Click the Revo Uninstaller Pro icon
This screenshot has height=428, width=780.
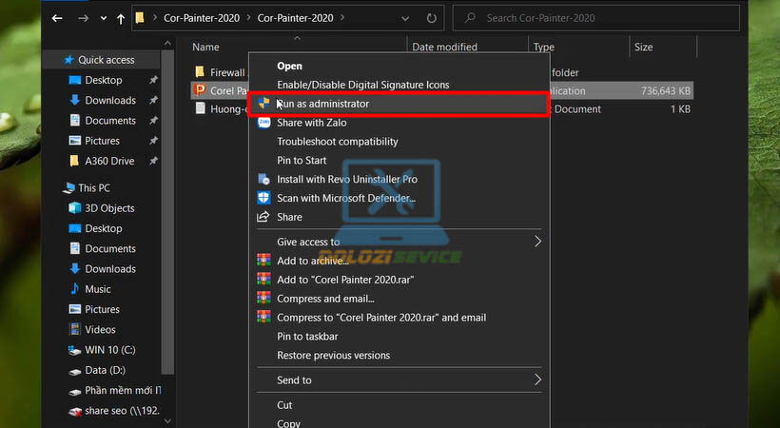coord(263,179)
